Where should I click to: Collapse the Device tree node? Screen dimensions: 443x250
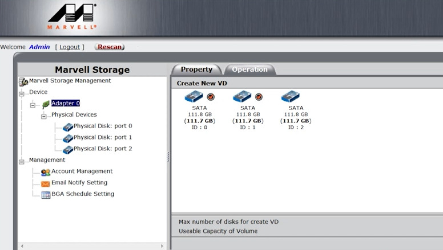tap(22, 94)
